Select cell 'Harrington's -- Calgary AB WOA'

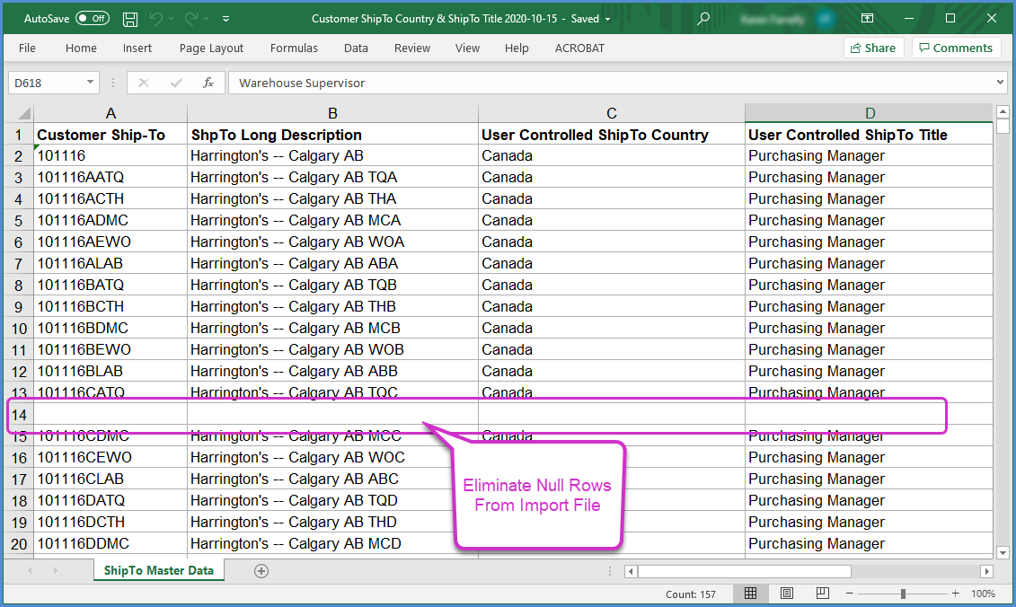(x=332, y=242)
